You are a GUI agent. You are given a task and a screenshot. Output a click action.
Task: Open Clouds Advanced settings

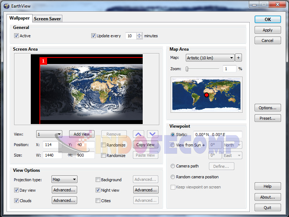click(64, 200)
